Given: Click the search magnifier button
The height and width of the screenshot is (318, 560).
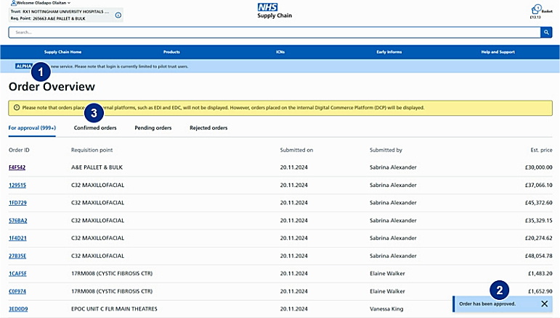Looking at the screenshot, I should 546,33.
